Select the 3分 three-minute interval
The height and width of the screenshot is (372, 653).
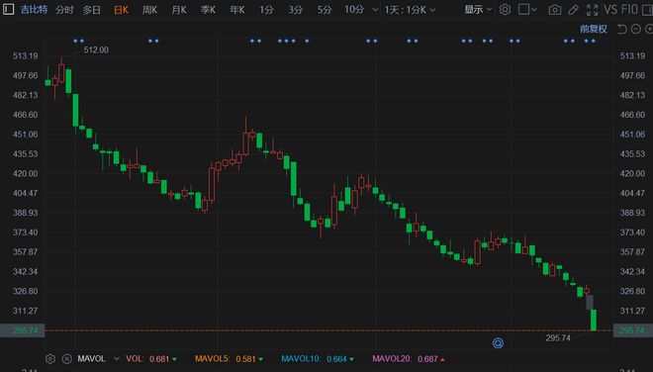point(295,10)
